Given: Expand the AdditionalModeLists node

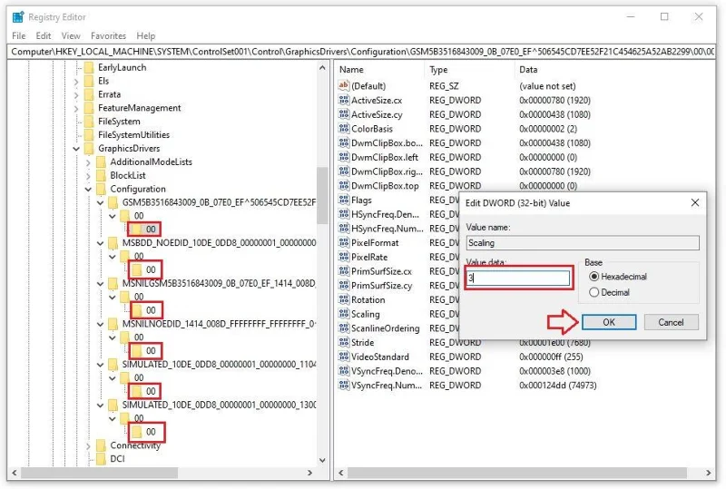Looking at the screenshot, I should 88,162.
